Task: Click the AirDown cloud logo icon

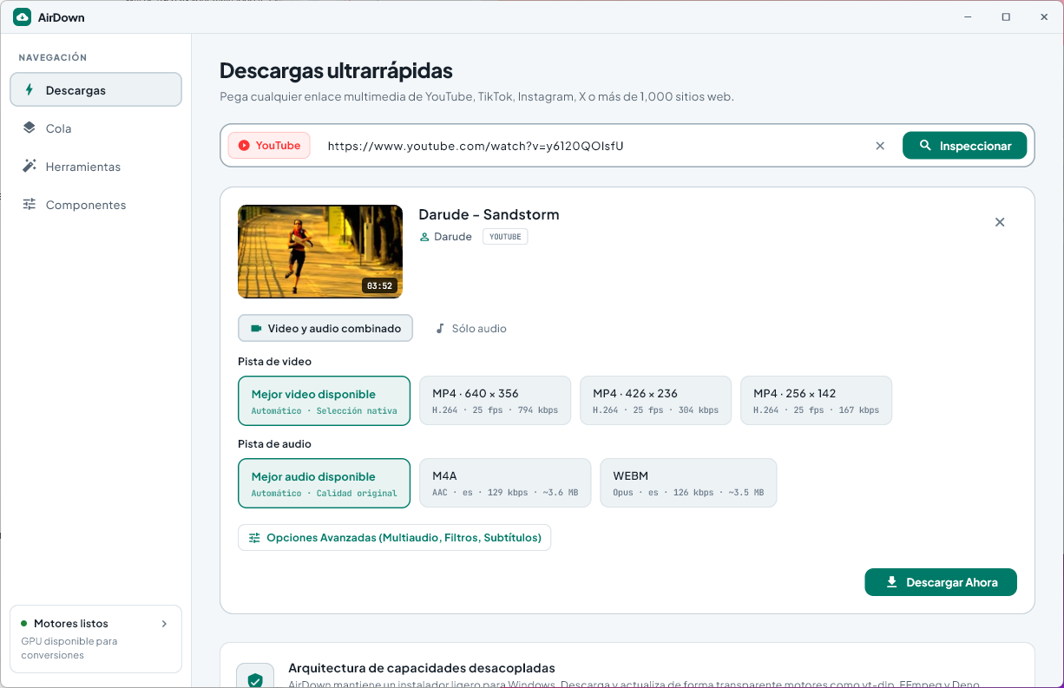Action: (23, 17)
